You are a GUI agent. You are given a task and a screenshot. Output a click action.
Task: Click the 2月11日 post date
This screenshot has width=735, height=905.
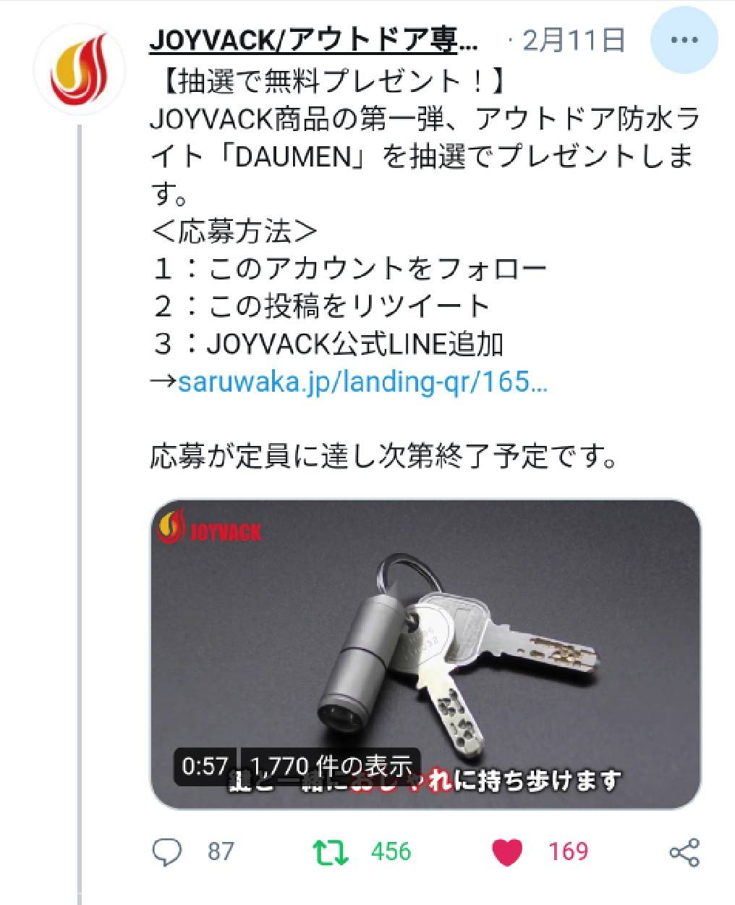pyautogui.click(x=574, y=41)
